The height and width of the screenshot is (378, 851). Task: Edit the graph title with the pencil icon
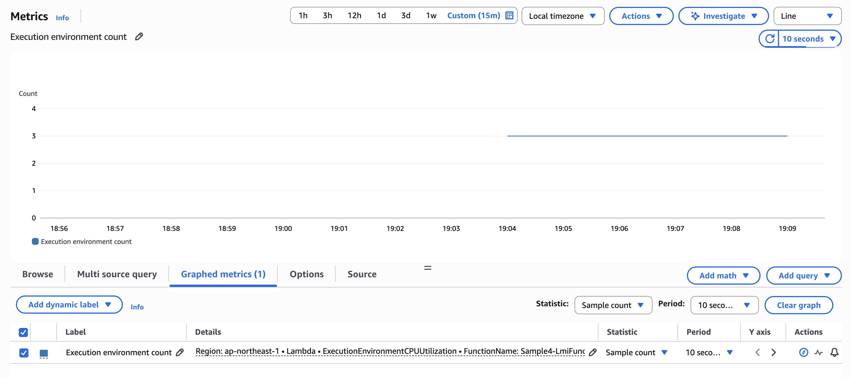[139, 36]
